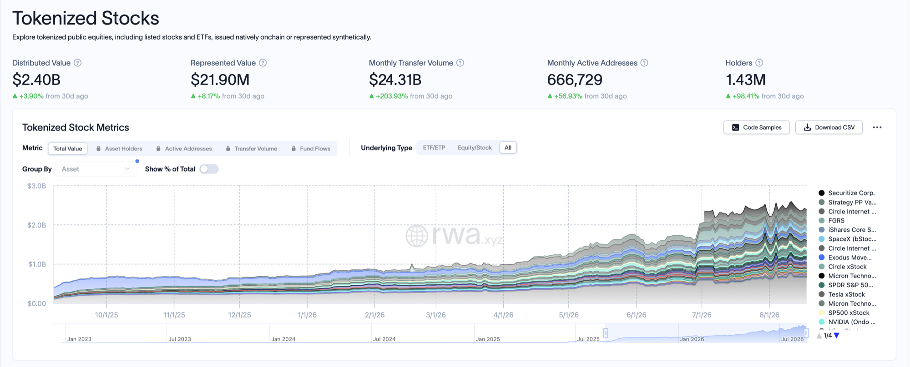Viewport: 910px width, 367px height.
Task: Select the Fund Flows metric tab
Action: [311, 149]
